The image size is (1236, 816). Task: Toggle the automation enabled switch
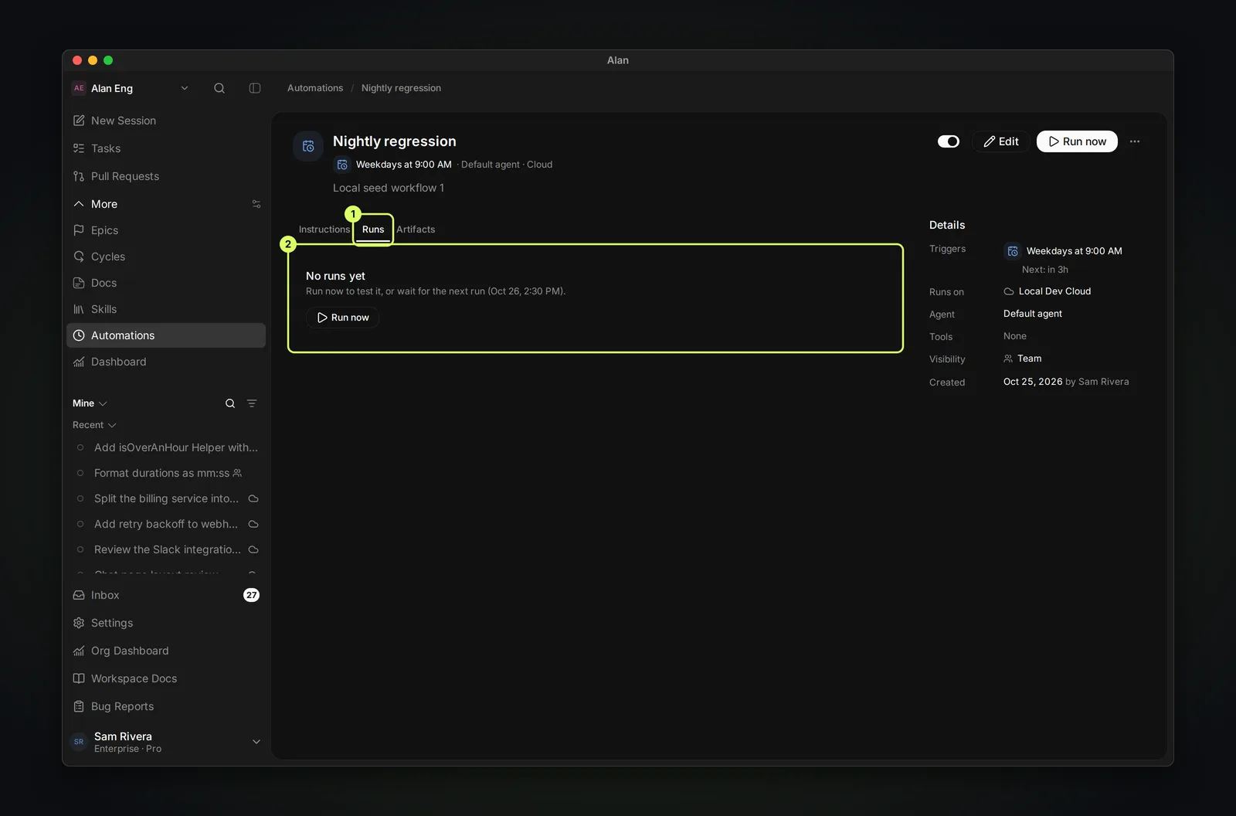point(949,141)
